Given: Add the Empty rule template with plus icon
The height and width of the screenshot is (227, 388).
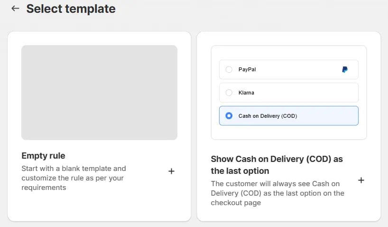Looking at the screenshot, I should tap(171, 171).
